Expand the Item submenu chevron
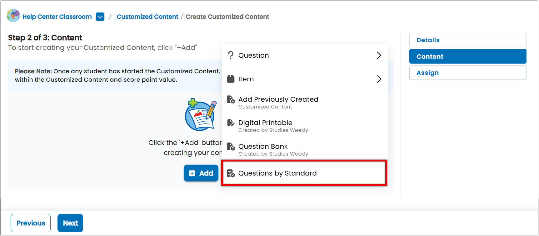This screenshot has height=236, width=539. pyautogui.click(x=379, y=79)
